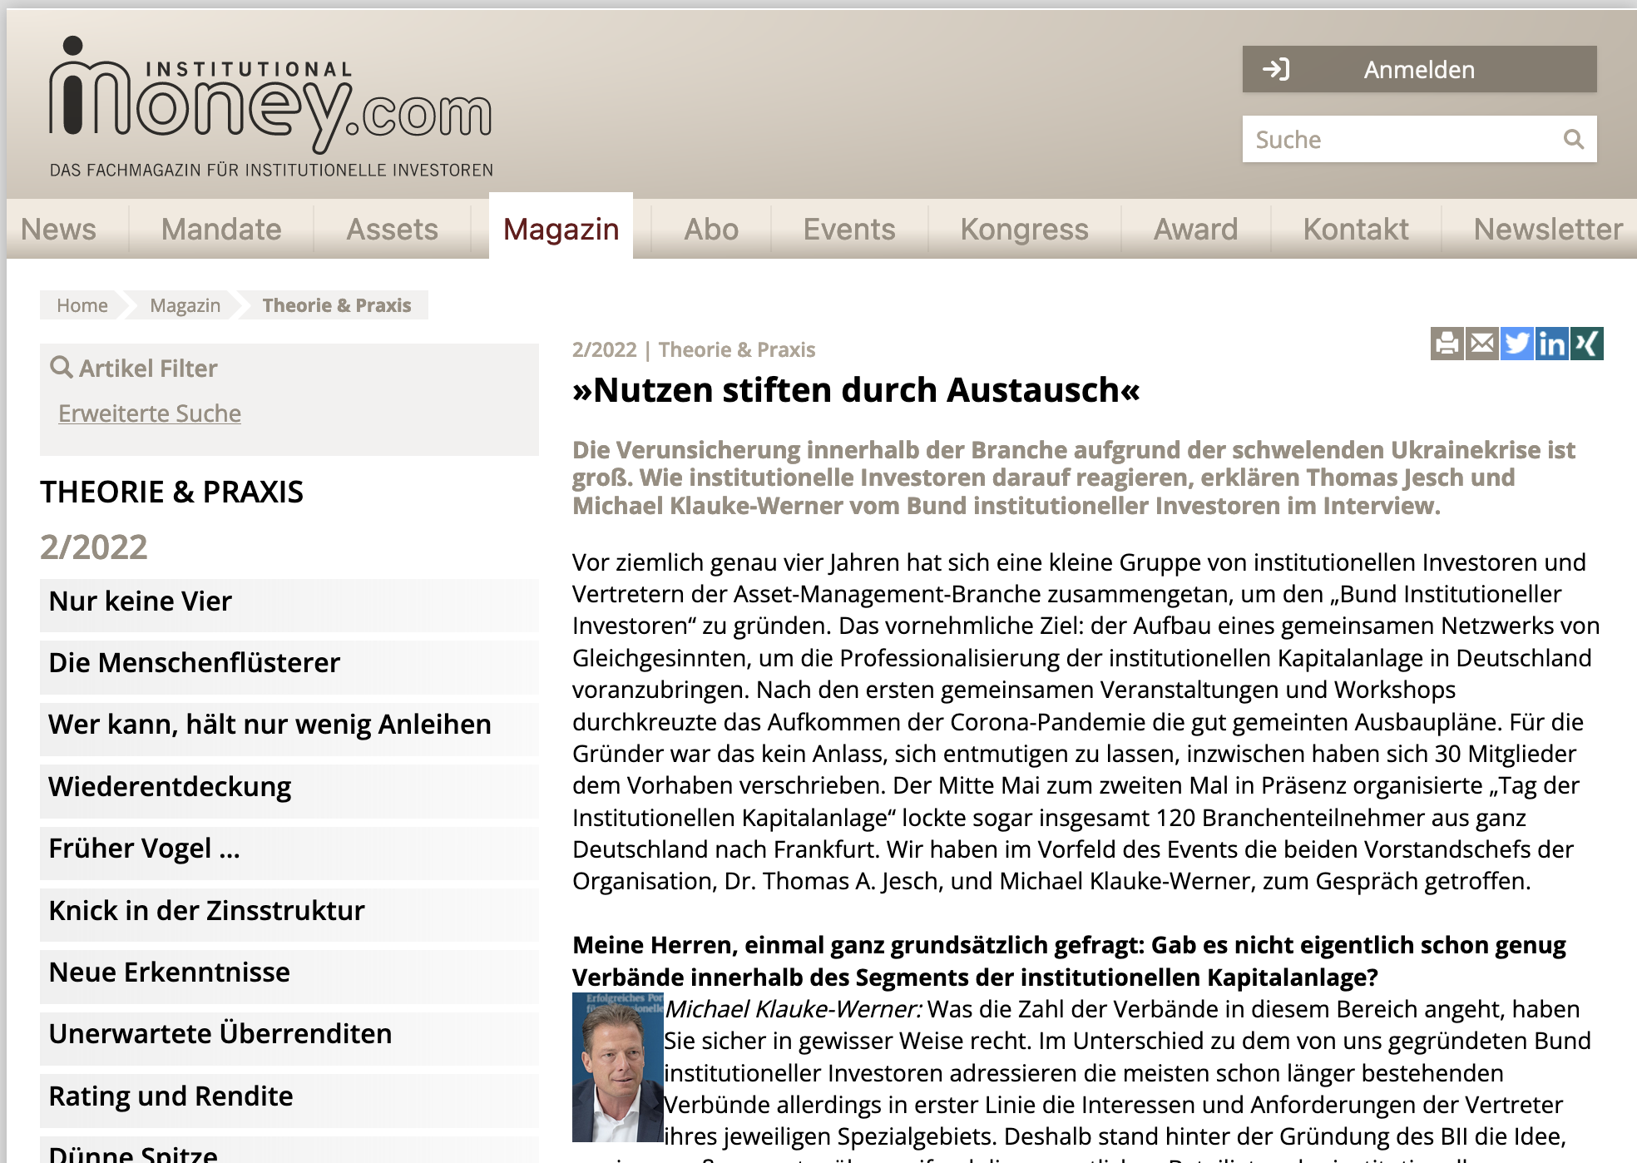Share the article on Twitter
Screen dimensions: 1637x1163
1517,344
